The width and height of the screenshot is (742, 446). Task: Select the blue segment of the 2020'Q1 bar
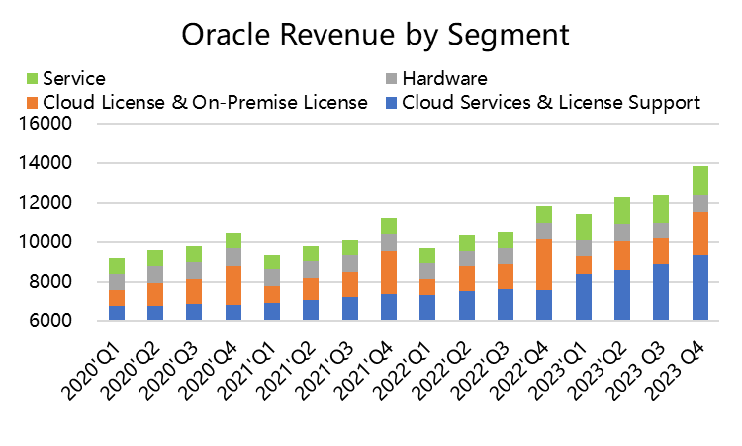(x=117, y=313)
